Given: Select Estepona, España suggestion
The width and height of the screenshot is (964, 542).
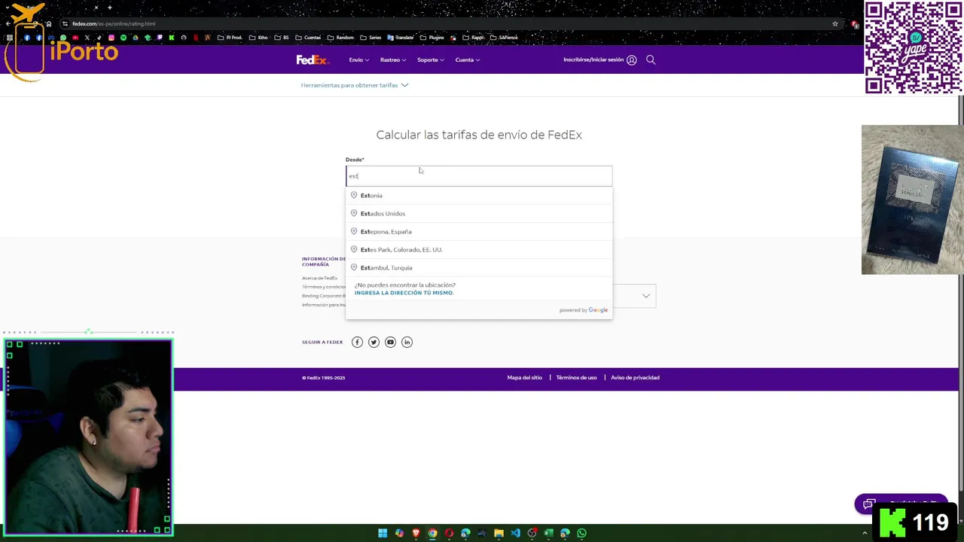Looking at the screenshot, I should tap(479, 231).
